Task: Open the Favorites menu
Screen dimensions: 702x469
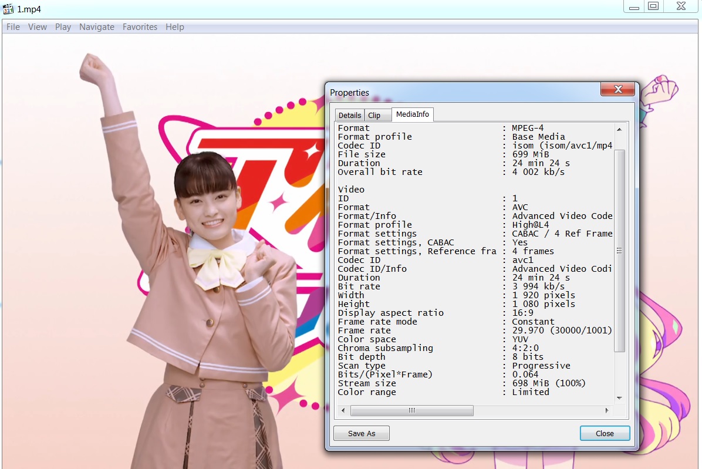Action: [140, 27]
